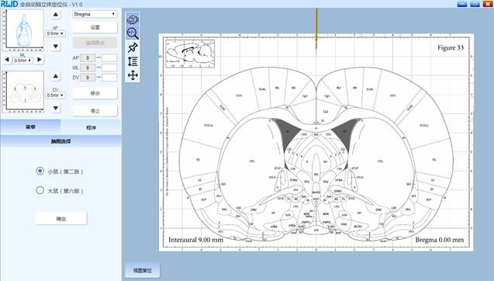This screenshot has height=281, width=494.
Task: Click the AP down arrow
Action: [56, 47]
